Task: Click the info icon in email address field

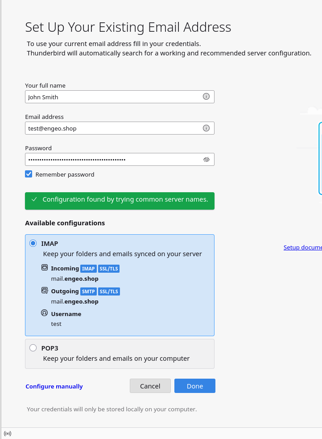Action: click(x=206, y=128)
